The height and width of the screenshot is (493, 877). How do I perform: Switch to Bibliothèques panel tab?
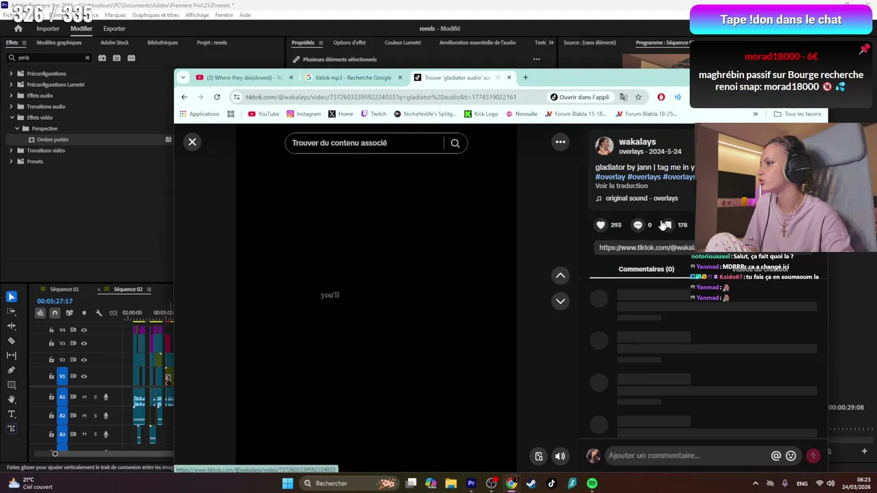(162, 42)
